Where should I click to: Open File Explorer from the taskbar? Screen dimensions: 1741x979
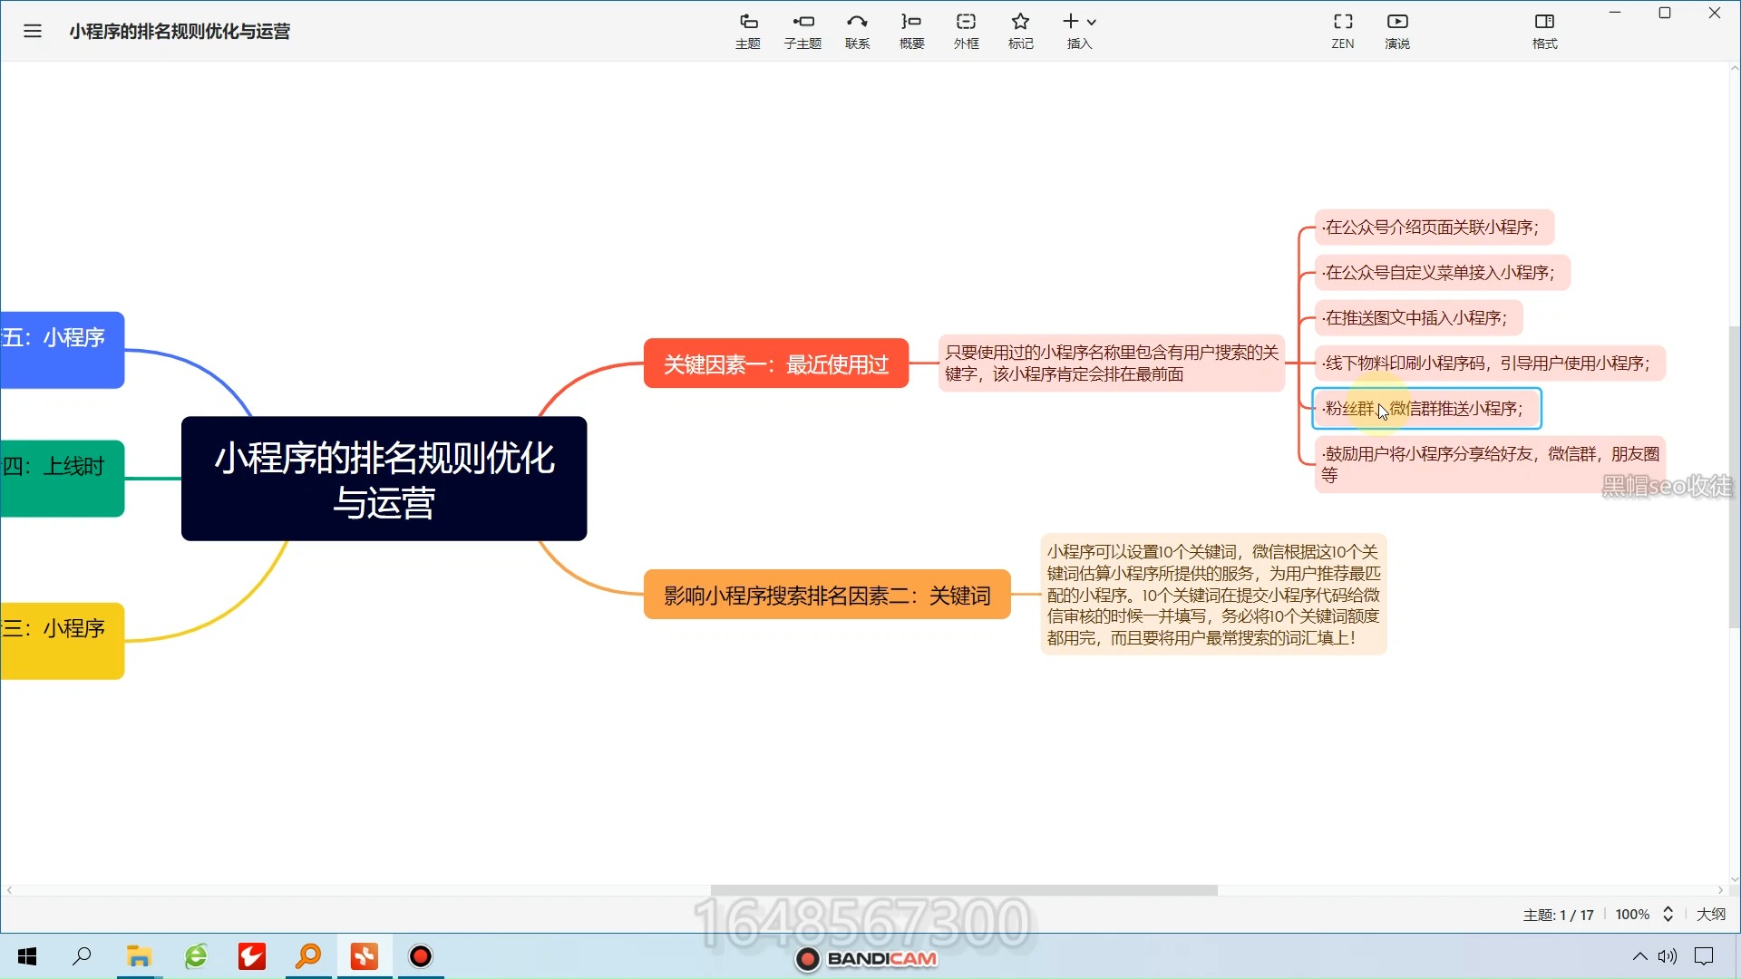139,956
